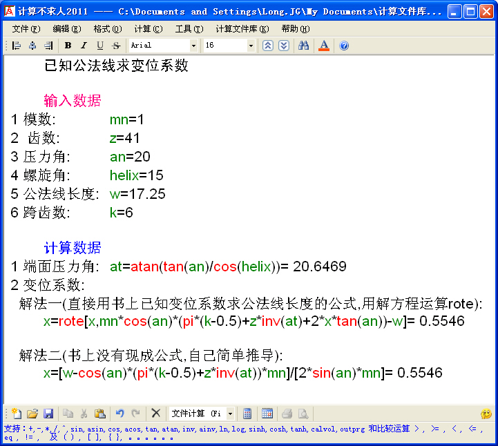Open the 文件(F) menu
This screenshot has height=446, width=498.
tap(26, 29)
